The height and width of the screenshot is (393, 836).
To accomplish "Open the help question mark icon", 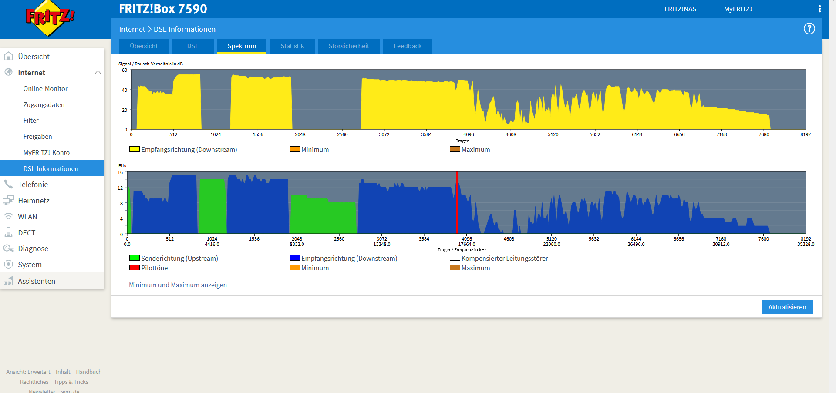I will (809, 29).
